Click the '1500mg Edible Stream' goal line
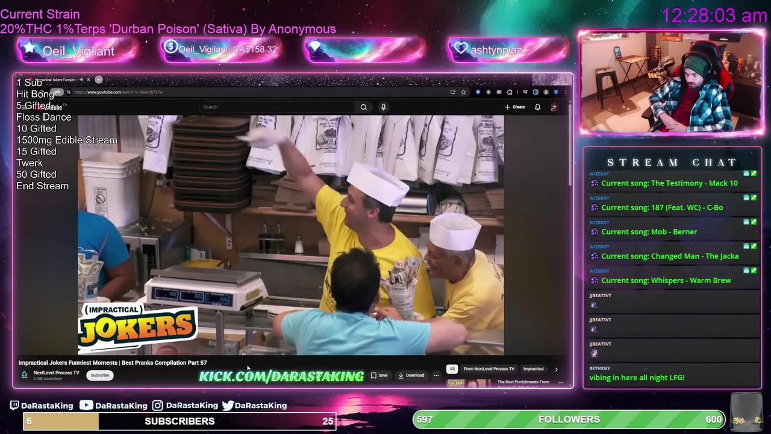 coord(67,140)
